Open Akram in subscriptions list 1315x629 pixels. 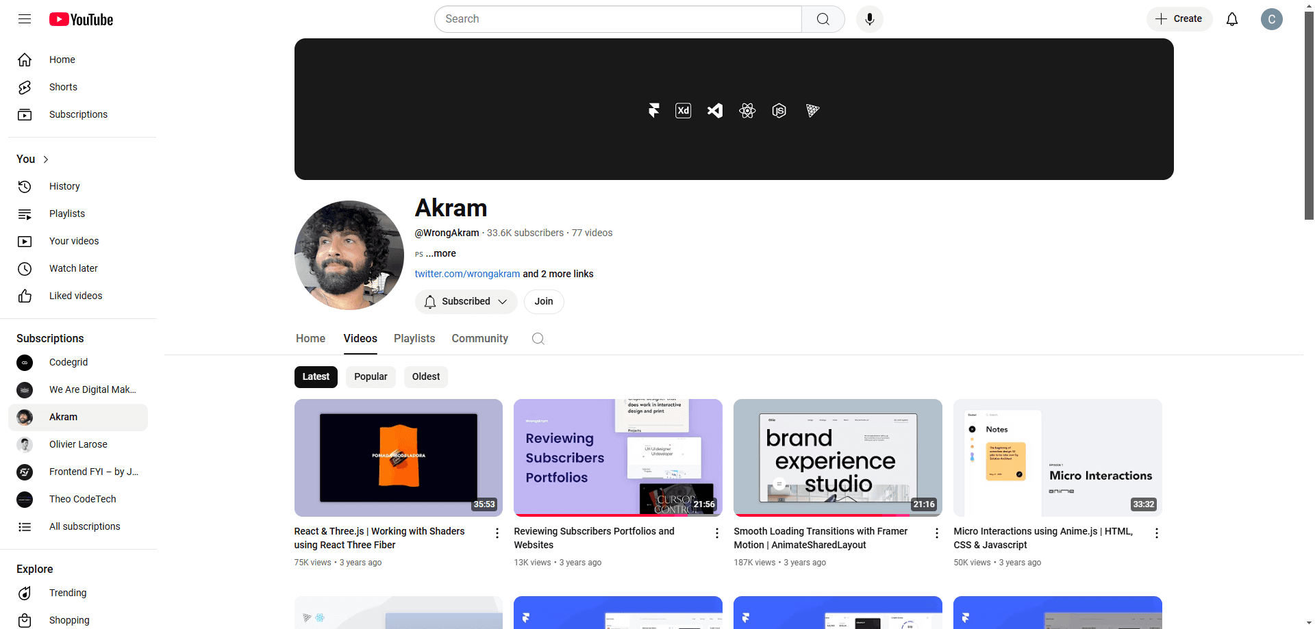click(78, 418)
